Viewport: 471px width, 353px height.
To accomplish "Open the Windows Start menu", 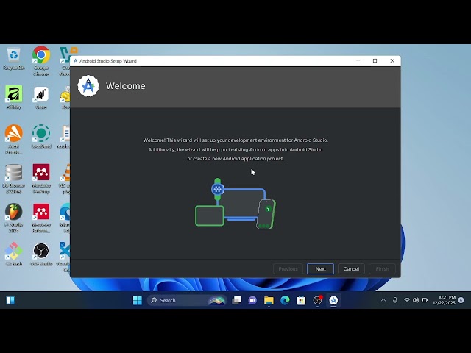I will click(138, 300).
